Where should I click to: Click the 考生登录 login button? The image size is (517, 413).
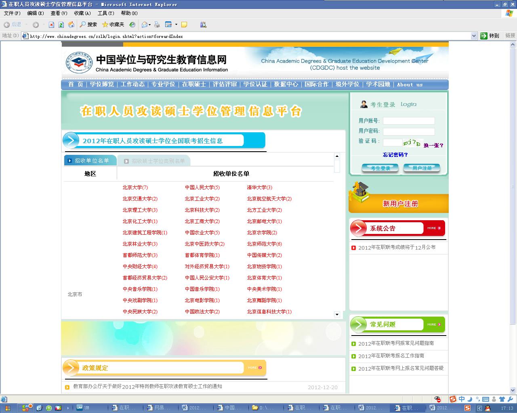tap(380, 168)
